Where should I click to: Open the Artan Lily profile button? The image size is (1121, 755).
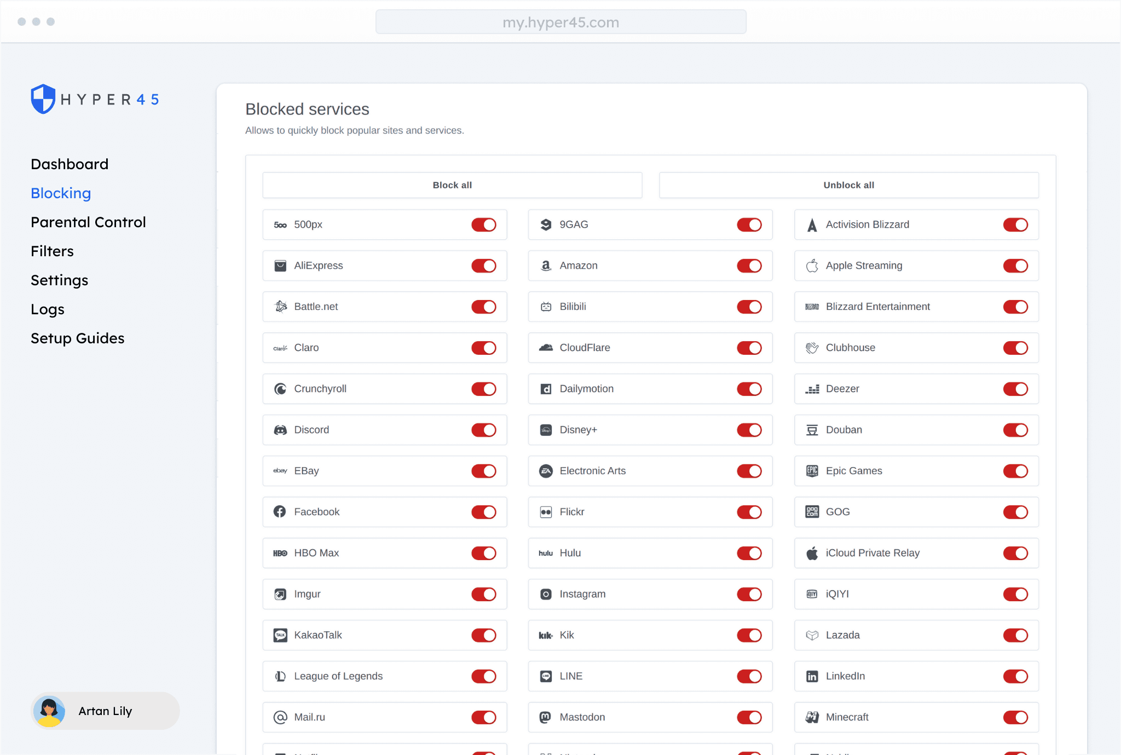105,711
